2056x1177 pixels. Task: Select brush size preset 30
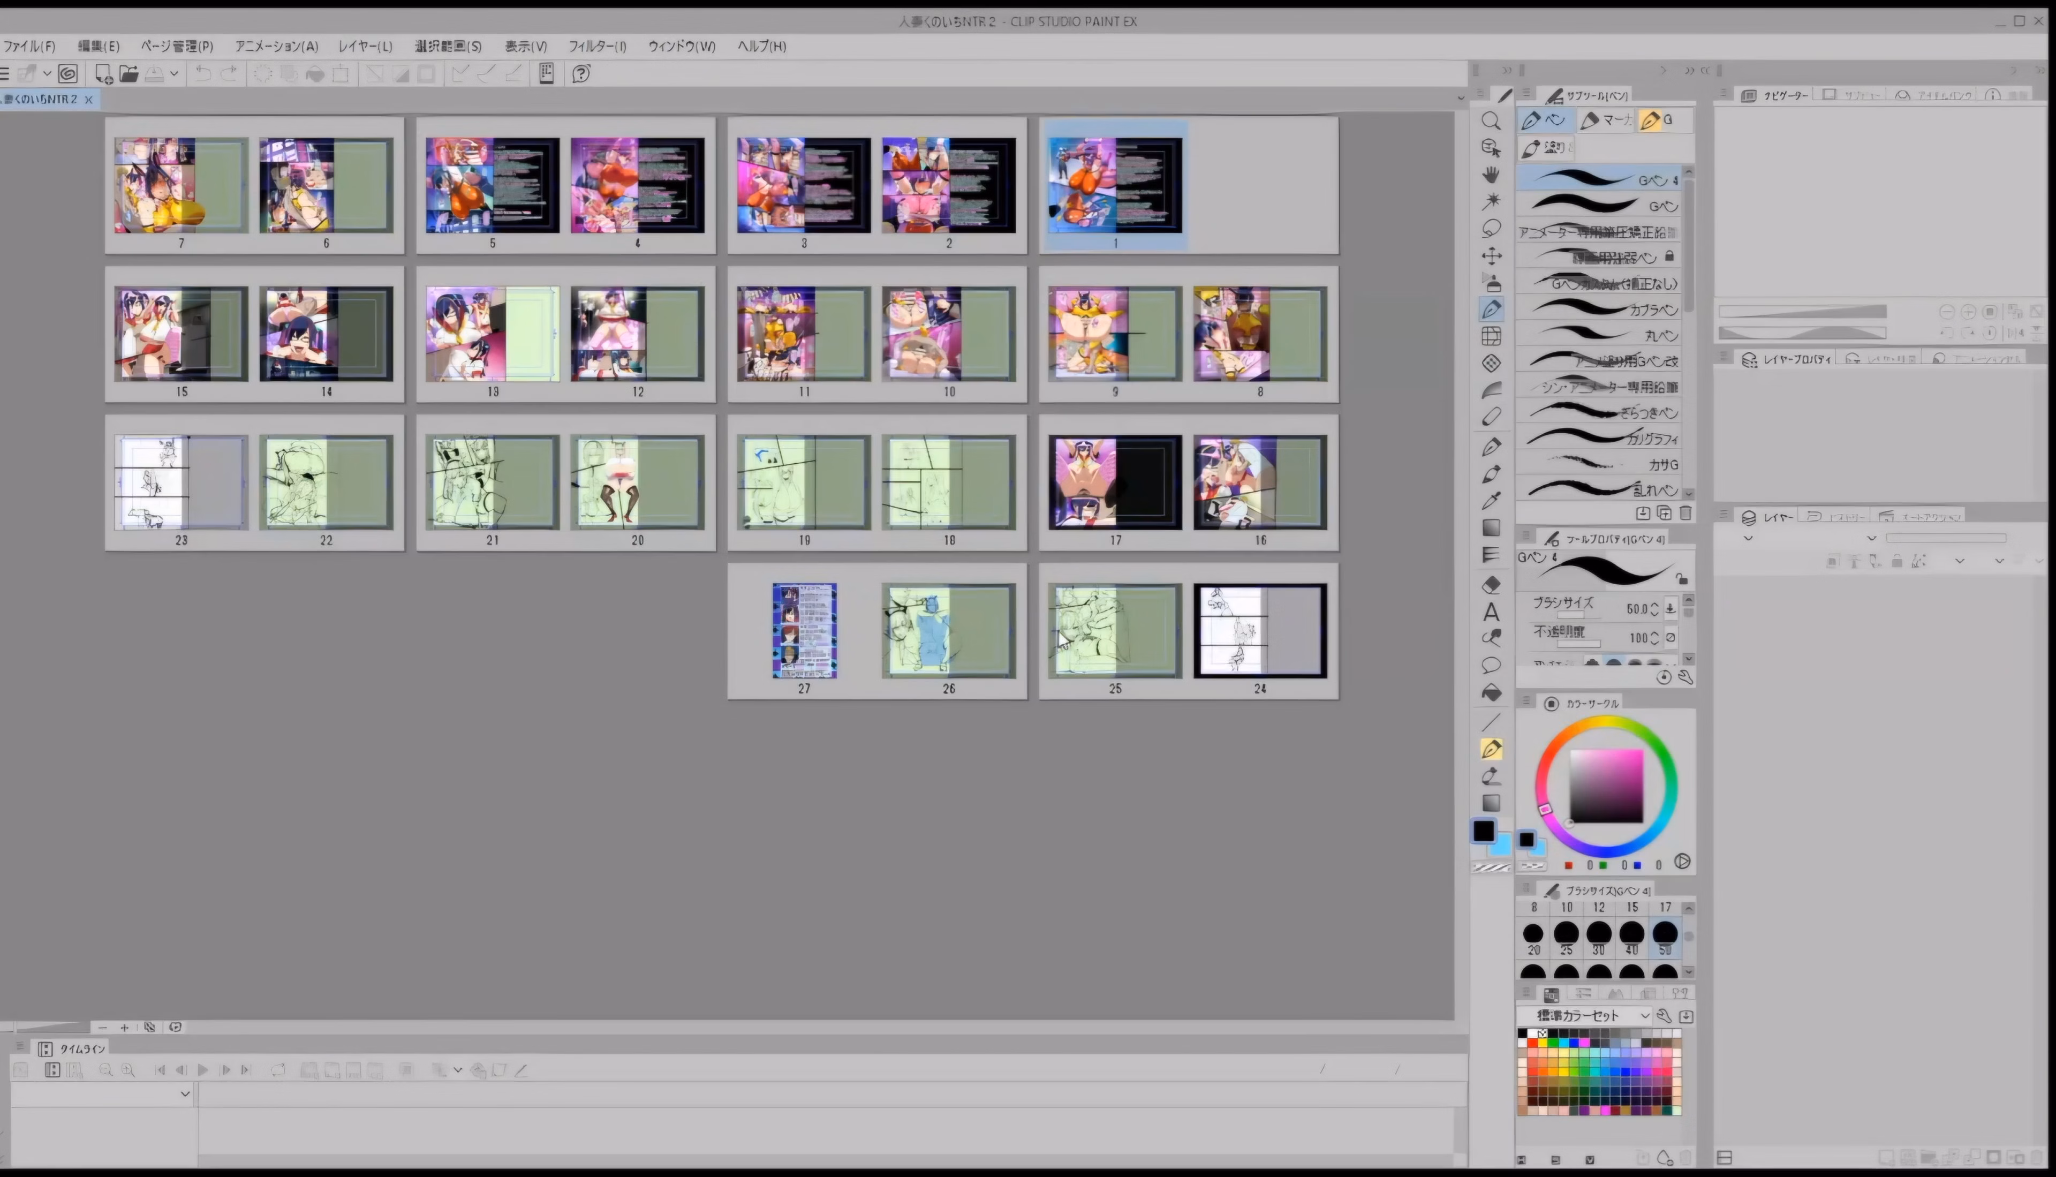[x=1599, y=938]
